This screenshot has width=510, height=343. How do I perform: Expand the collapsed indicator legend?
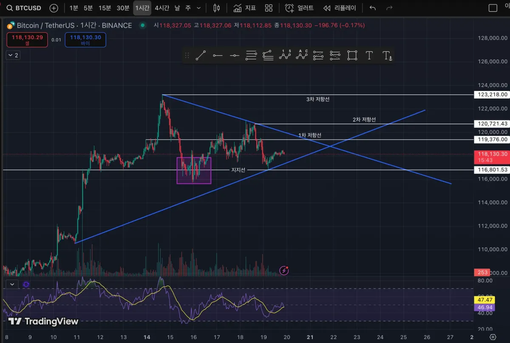pyautogui.click(x=12, y=55)
